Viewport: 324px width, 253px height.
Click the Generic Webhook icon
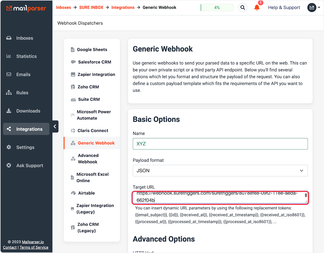[73, 143]
